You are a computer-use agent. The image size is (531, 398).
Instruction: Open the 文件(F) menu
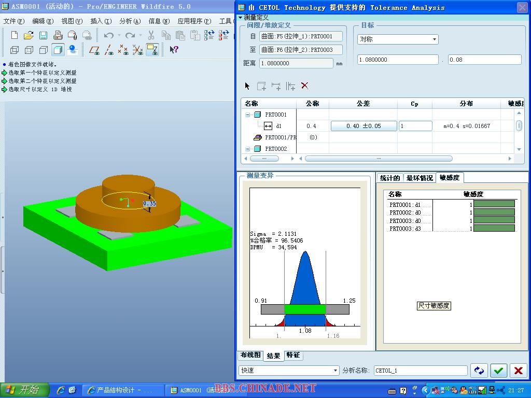click(14, 21)
